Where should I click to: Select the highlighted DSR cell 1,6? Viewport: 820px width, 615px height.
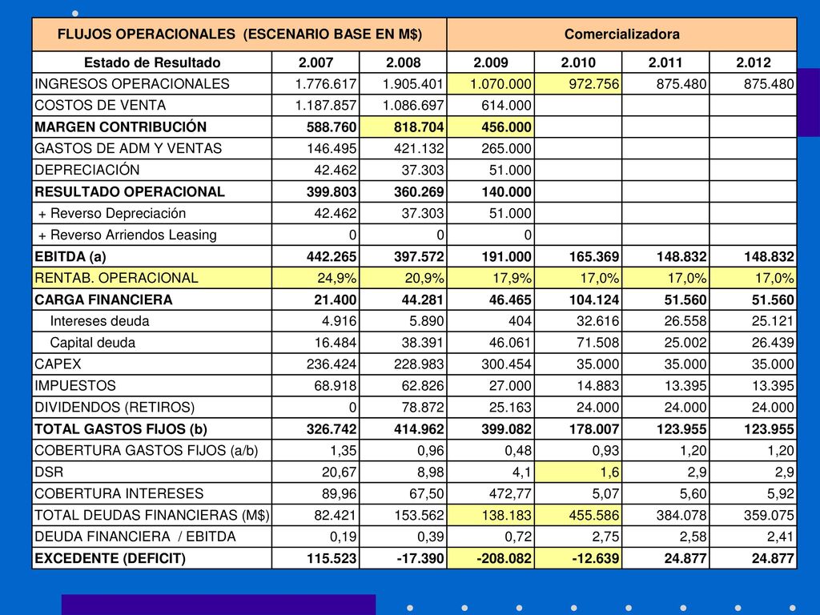578,472
